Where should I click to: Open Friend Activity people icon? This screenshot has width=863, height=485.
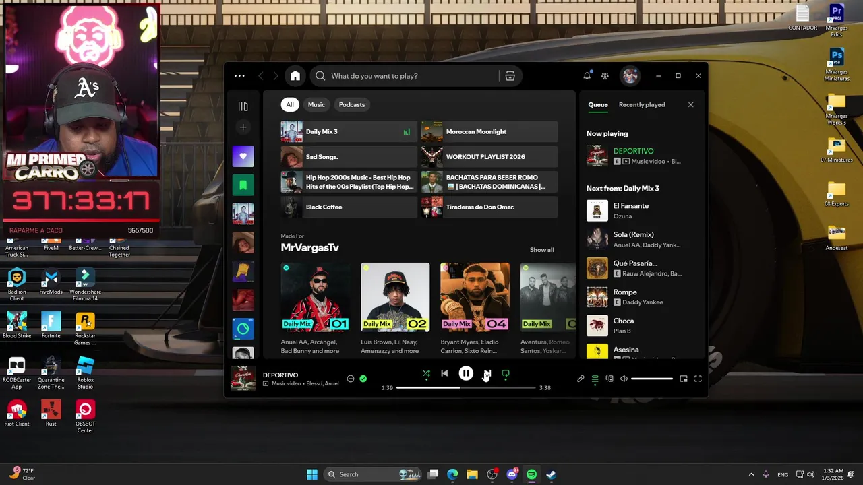click(605, 76)
